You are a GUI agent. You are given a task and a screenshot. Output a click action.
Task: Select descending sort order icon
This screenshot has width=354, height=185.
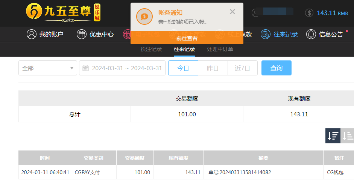333,136
